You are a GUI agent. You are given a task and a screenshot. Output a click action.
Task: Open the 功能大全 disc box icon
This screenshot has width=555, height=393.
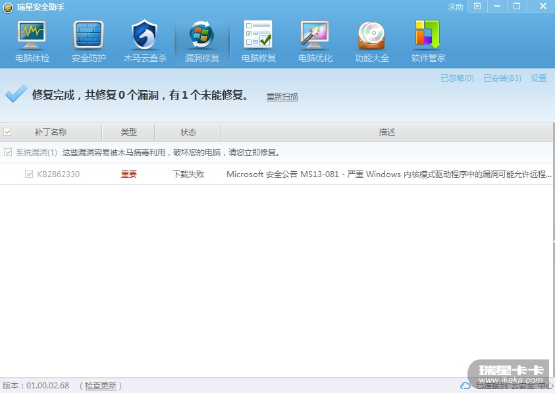point(371,35)
